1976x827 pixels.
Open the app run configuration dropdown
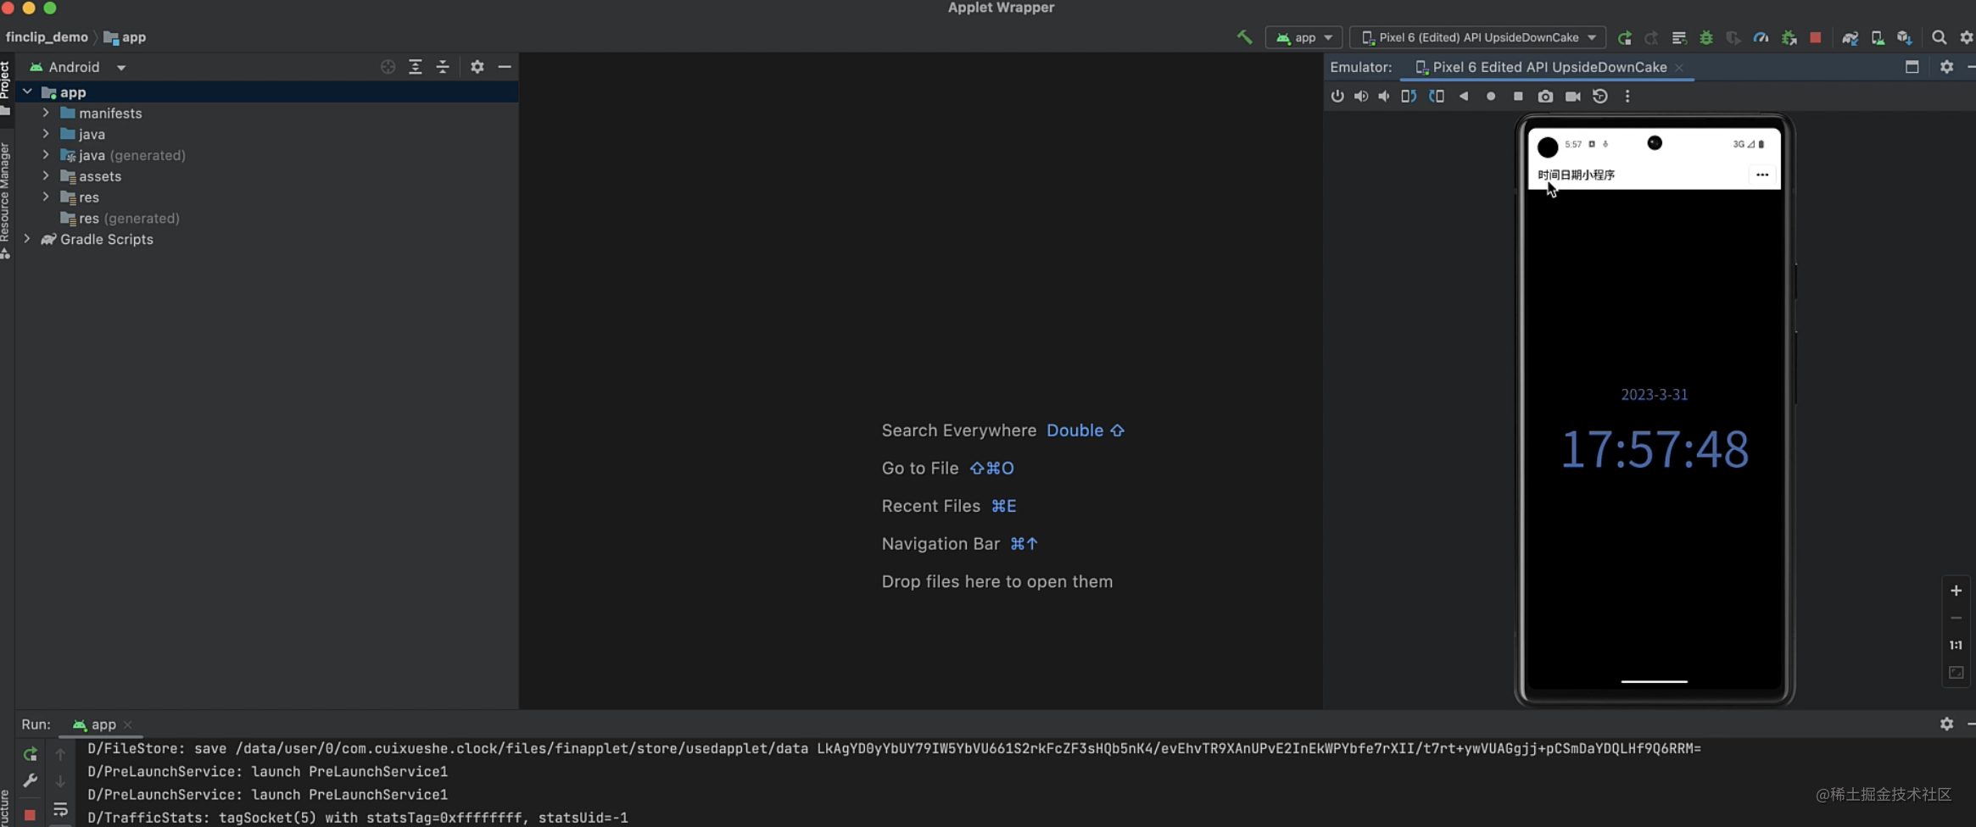tap(1303, 37)
